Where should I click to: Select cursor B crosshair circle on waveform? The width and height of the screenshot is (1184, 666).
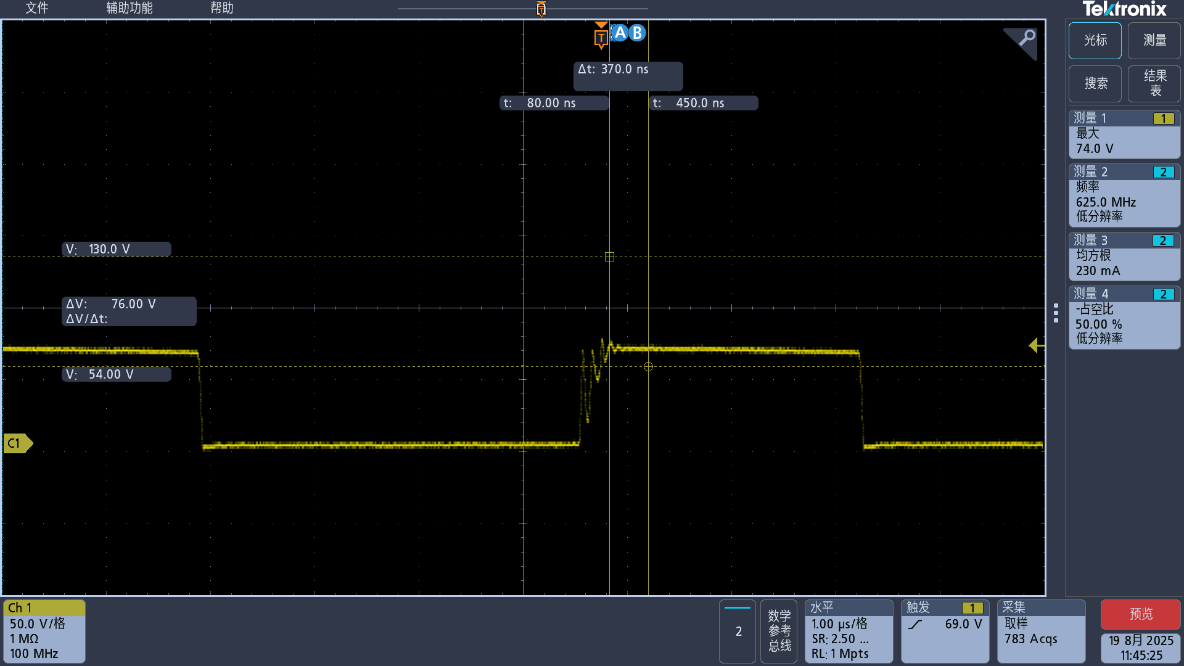pos(648,367)
